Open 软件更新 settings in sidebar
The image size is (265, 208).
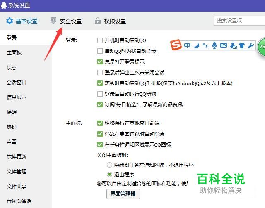(x=17, y=157)
